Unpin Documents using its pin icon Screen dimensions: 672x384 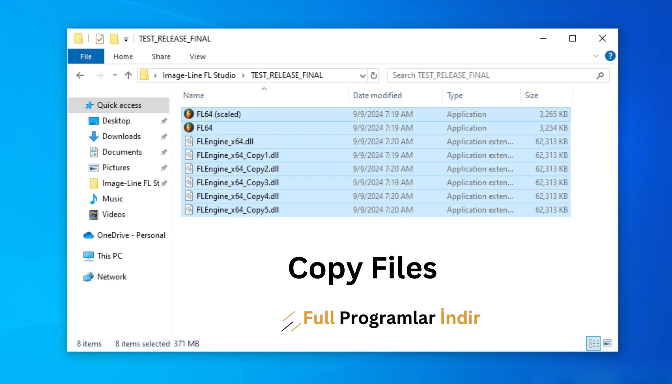pos(164,152)
